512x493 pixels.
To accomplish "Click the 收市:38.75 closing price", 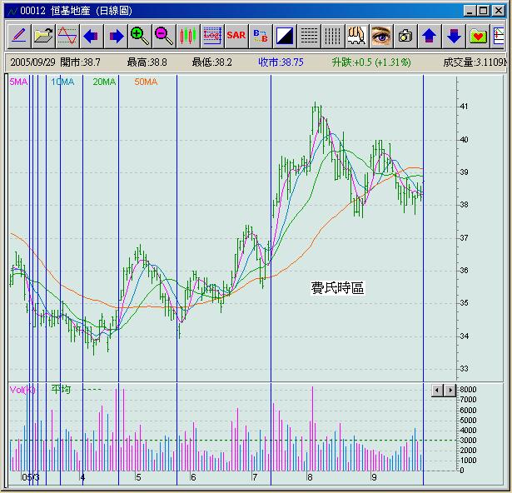I will pyautogui.click(x=281, y=62).
